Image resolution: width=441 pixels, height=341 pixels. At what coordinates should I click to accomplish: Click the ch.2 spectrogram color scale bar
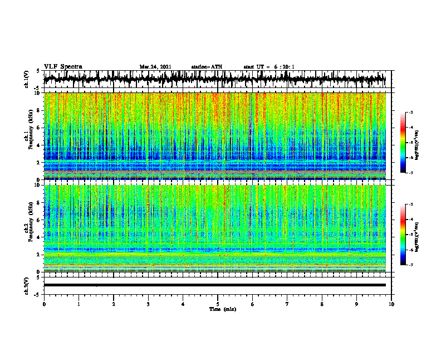pyautogui.click(x=403, y=235)
